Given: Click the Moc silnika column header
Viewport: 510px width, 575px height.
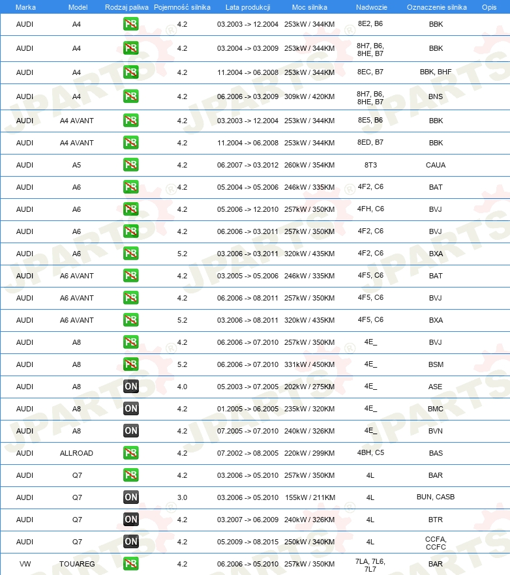Looking at the screenshot, I should coord(309,7).
